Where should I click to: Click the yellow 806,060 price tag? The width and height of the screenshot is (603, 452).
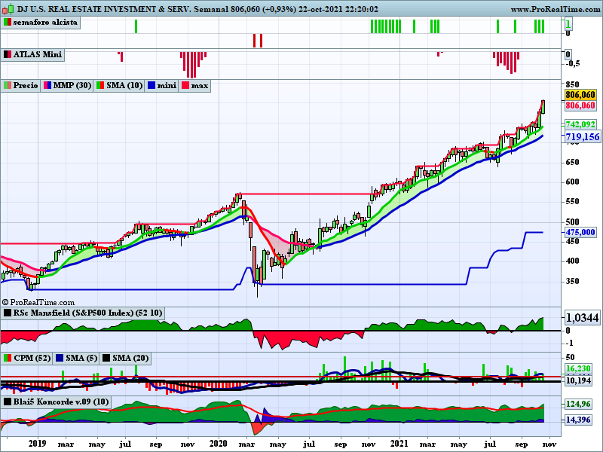[580, 95]
